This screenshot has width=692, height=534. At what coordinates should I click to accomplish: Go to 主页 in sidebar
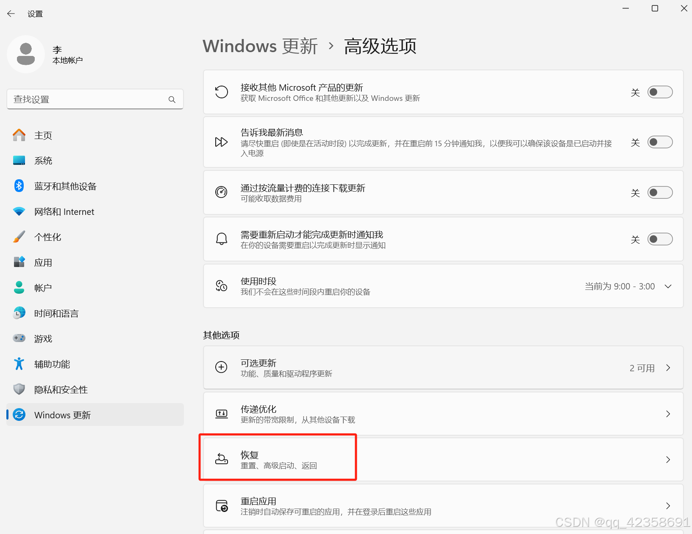coord(95,135)
